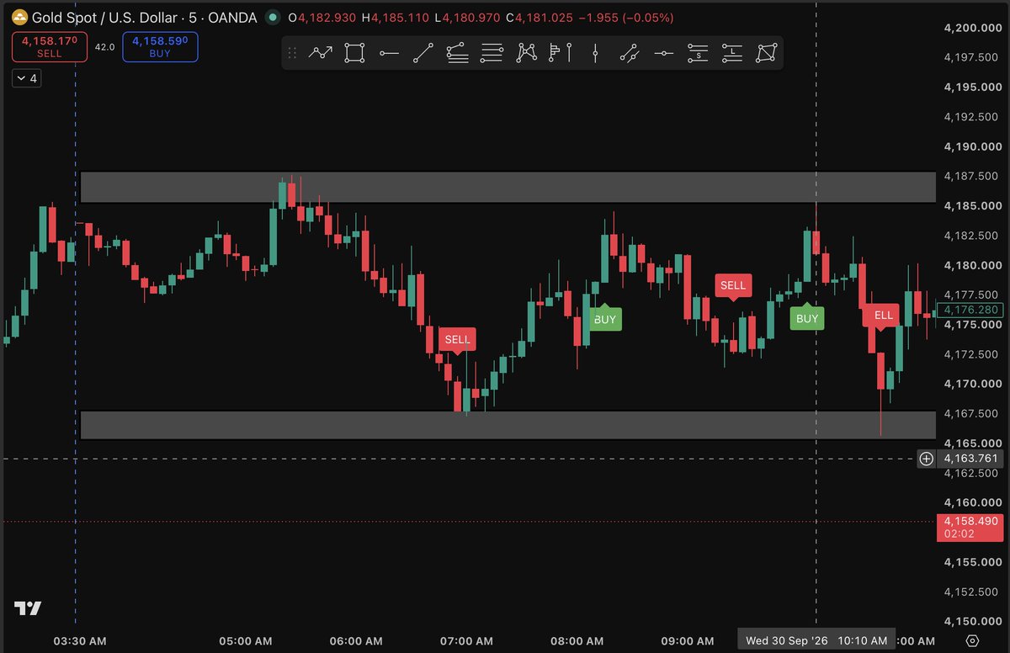Select the upper gray resistance zone rectangle
Screen dimensions: 1010x653
coord(508,187)
